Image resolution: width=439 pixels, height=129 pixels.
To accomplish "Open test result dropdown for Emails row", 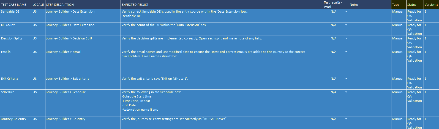I will click(x=346, y=52).
